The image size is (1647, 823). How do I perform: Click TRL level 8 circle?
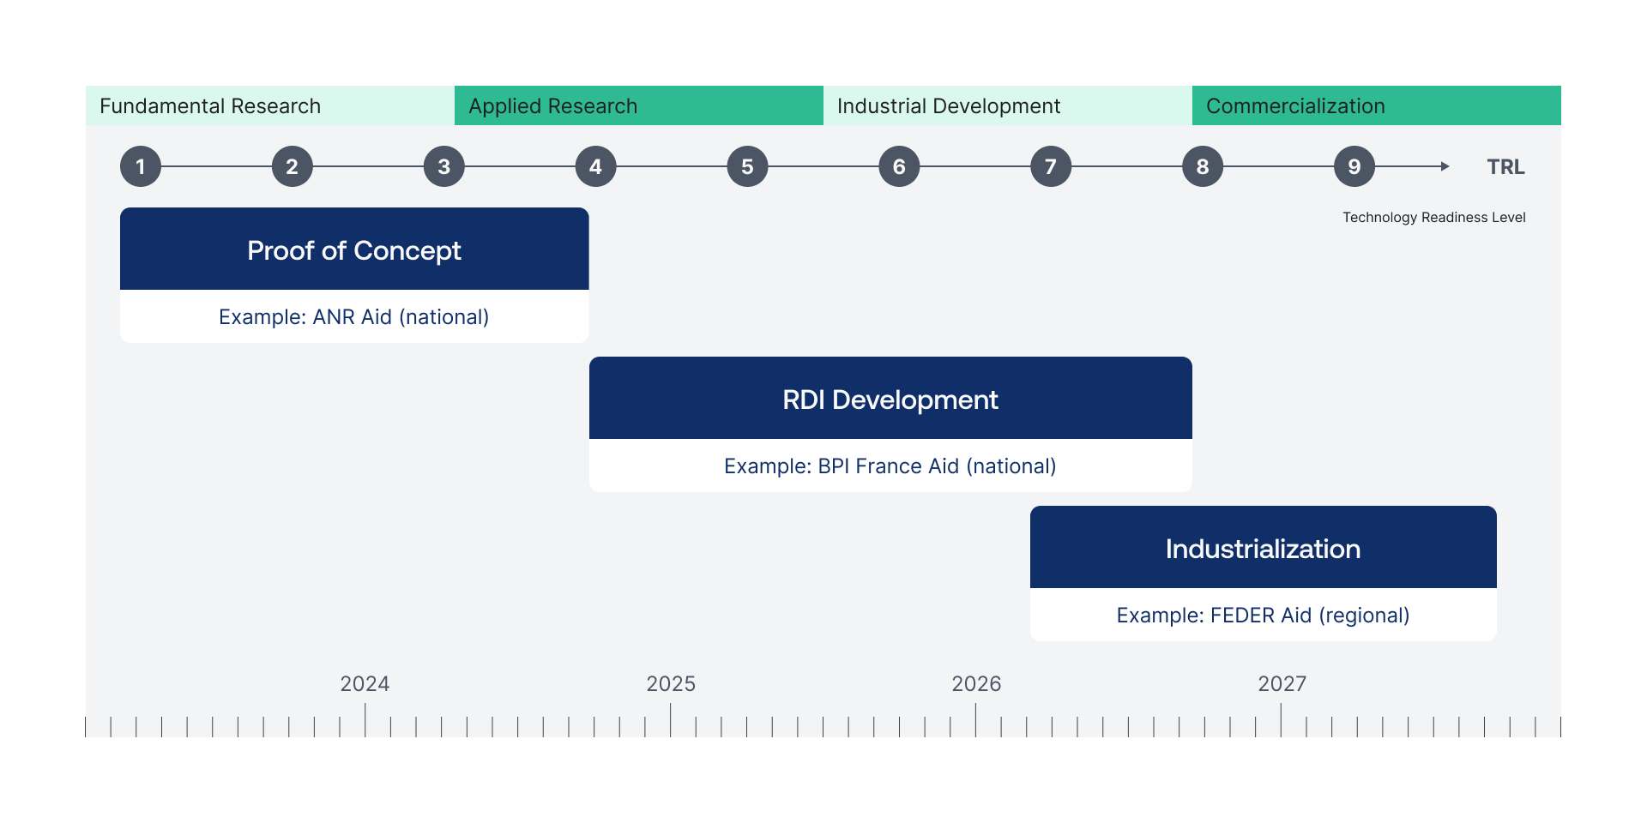[1203, 166]
